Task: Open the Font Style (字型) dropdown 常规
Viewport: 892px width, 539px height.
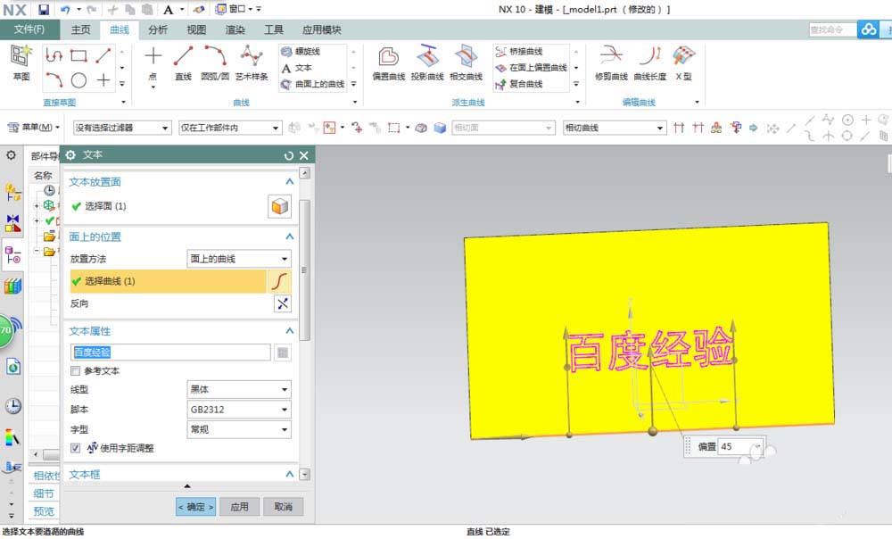Action: click(239, 430)
